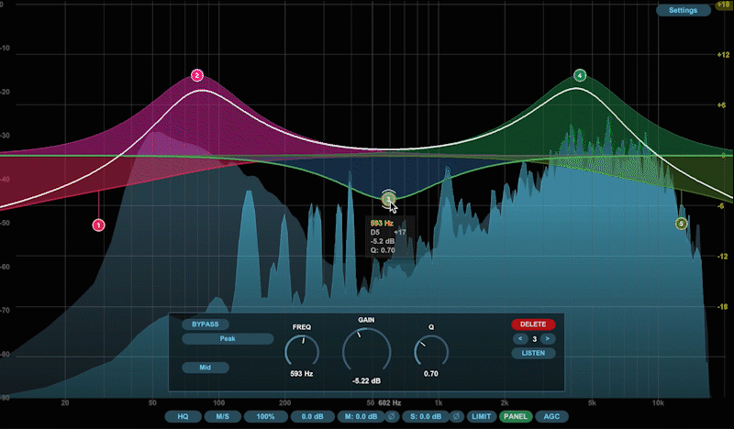
Task: Go to next band arrow
Action: tap(548, 339)
